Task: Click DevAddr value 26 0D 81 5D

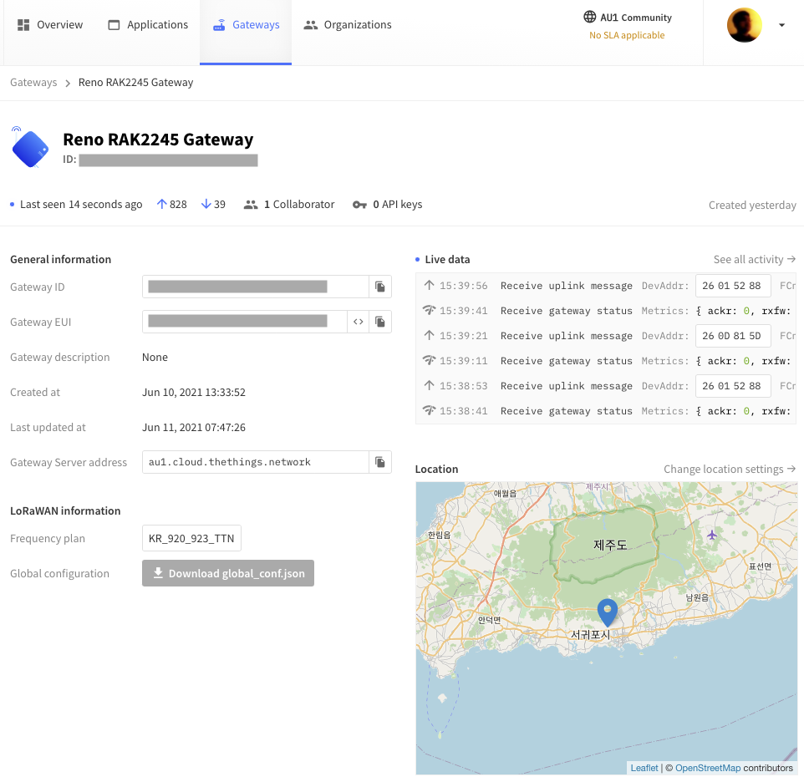Action: click(733, 336)
